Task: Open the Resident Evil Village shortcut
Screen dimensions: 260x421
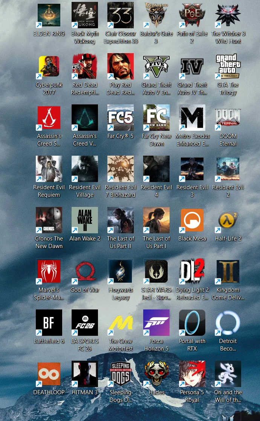Action: point(85,169)
